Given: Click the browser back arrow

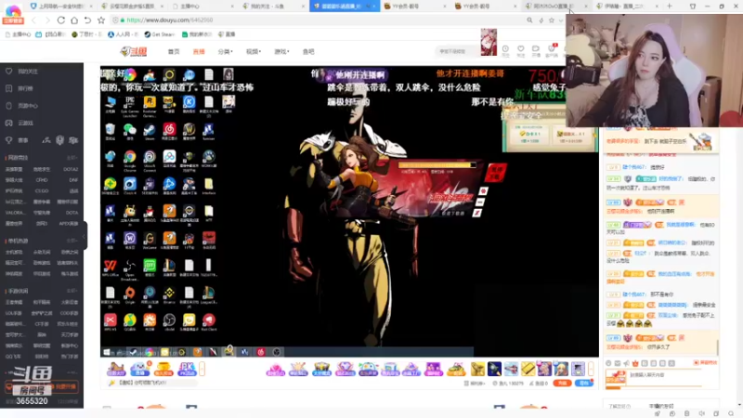Looking at the screenshot, I should coord(33,20).
